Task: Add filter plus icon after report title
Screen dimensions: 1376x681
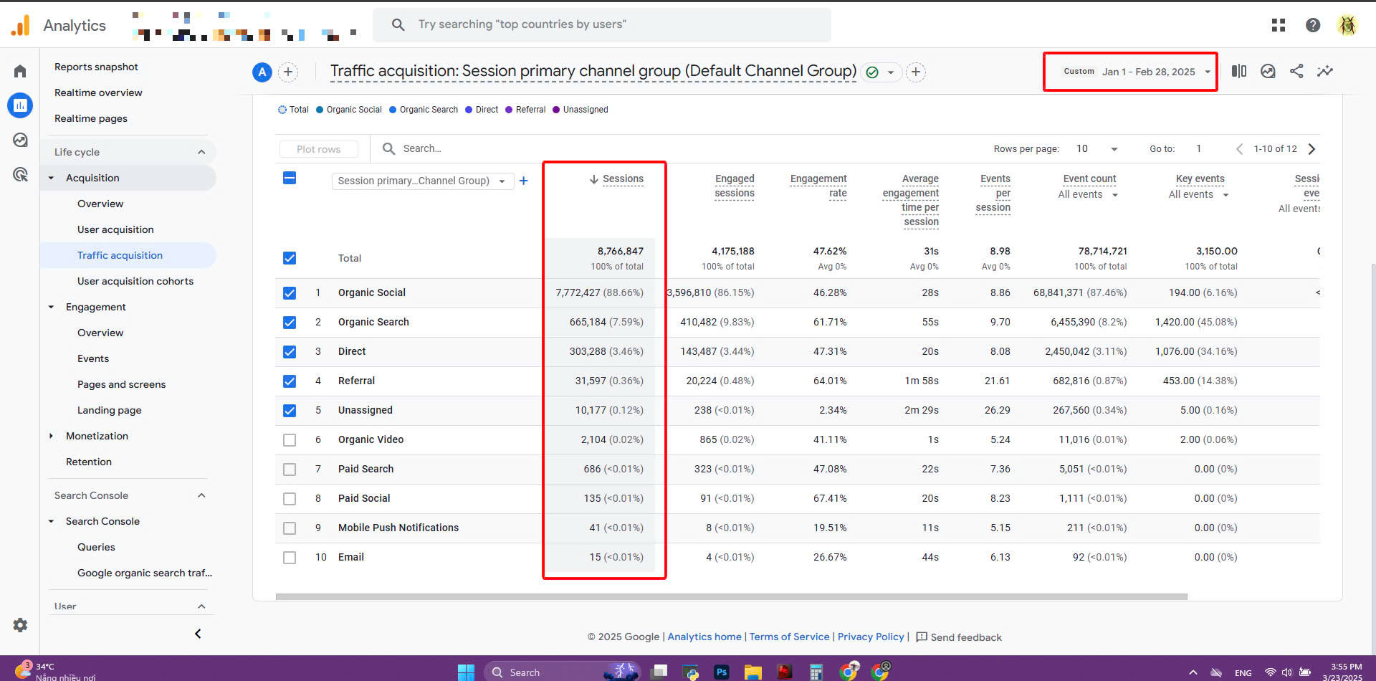Action: [915, 72]
